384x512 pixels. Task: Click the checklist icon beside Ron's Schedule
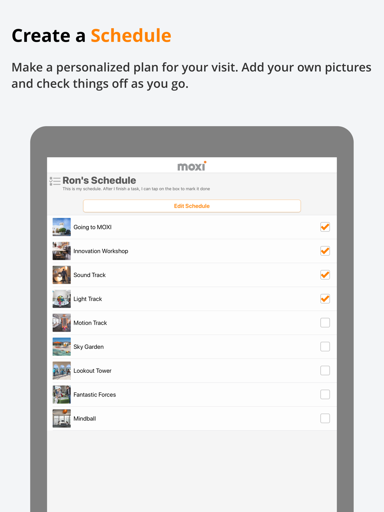tap(55, 181)
